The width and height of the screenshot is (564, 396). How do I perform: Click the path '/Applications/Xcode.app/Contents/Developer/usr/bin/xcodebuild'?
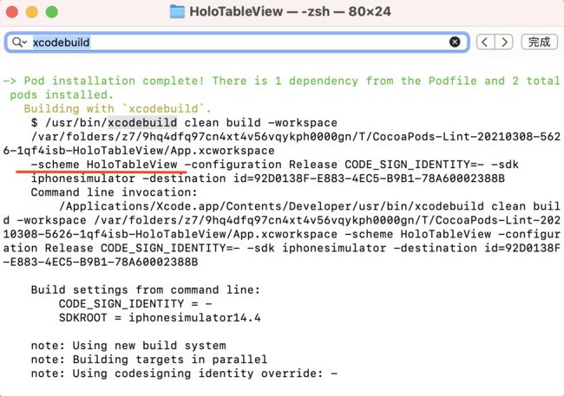pos(272,206)
